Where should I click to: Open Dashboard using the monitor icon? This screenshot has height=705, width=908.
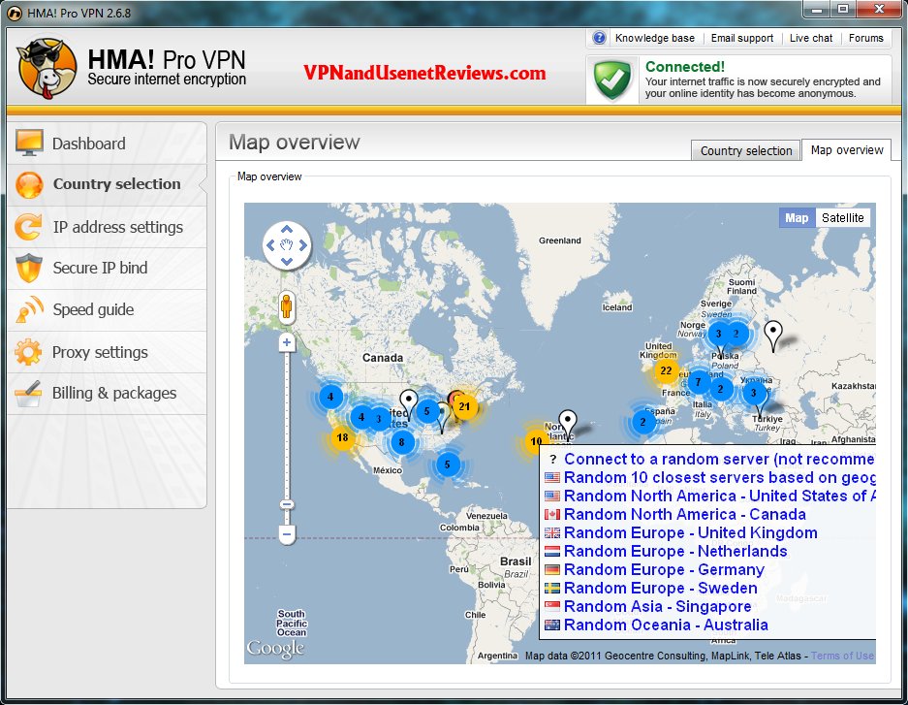click(x=32, y=141)
